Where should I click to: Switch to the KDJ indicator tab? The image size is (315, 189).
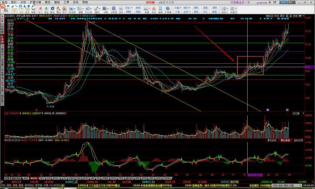click(42, 178)
